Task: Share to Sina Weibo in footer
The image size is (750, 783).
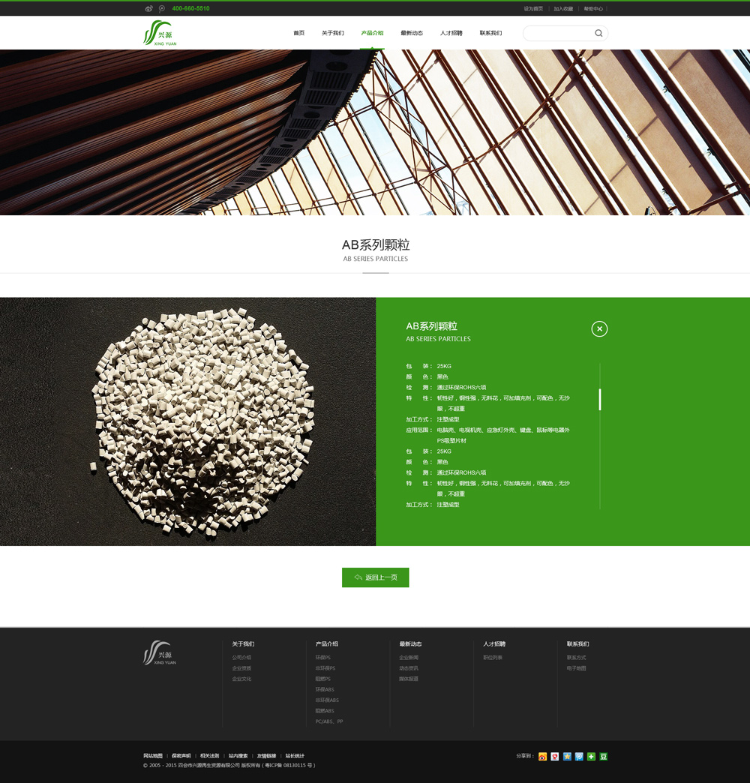Action: click(x=543, y=756)
